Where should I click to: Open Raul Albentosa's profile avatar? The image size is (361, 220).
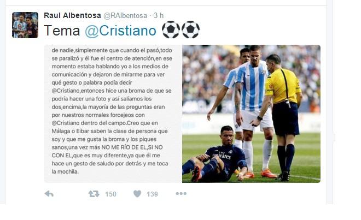(x=25, y=25)
